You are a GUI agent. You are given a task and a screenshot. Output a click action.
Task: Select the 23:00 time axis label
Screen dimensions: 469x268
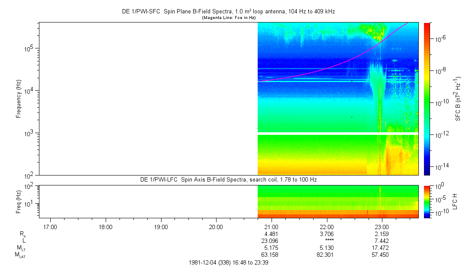pyautogui.click(x=382, y=227)
